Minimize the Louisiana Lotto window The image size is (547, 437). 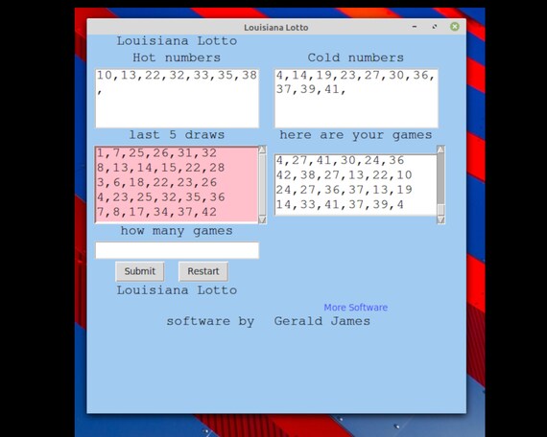(415, 27)
